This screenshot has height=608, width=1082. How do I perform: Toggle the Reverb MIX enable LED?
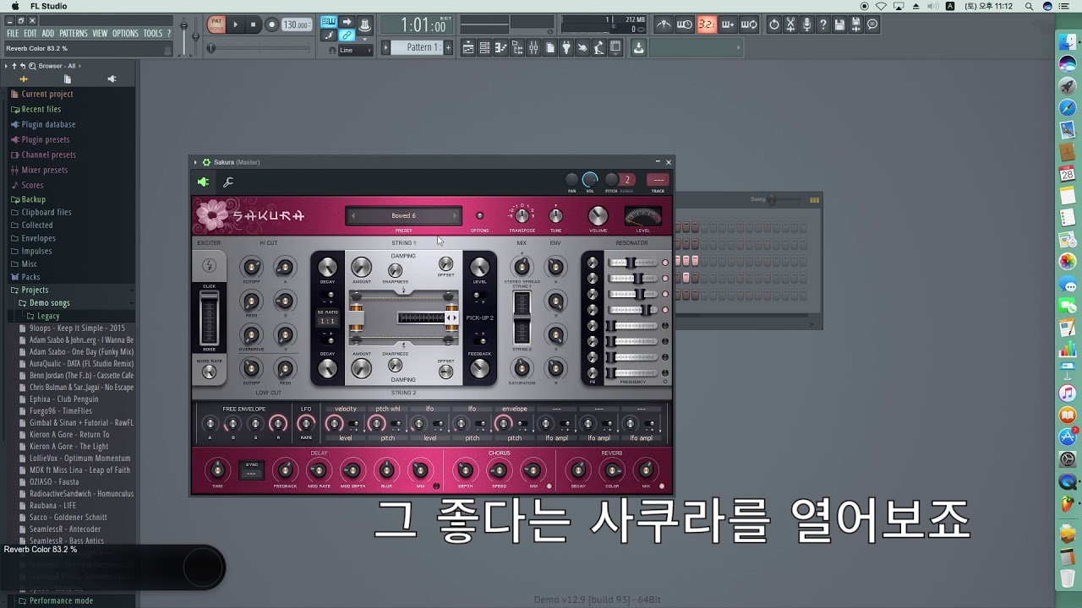pos(663,486)
